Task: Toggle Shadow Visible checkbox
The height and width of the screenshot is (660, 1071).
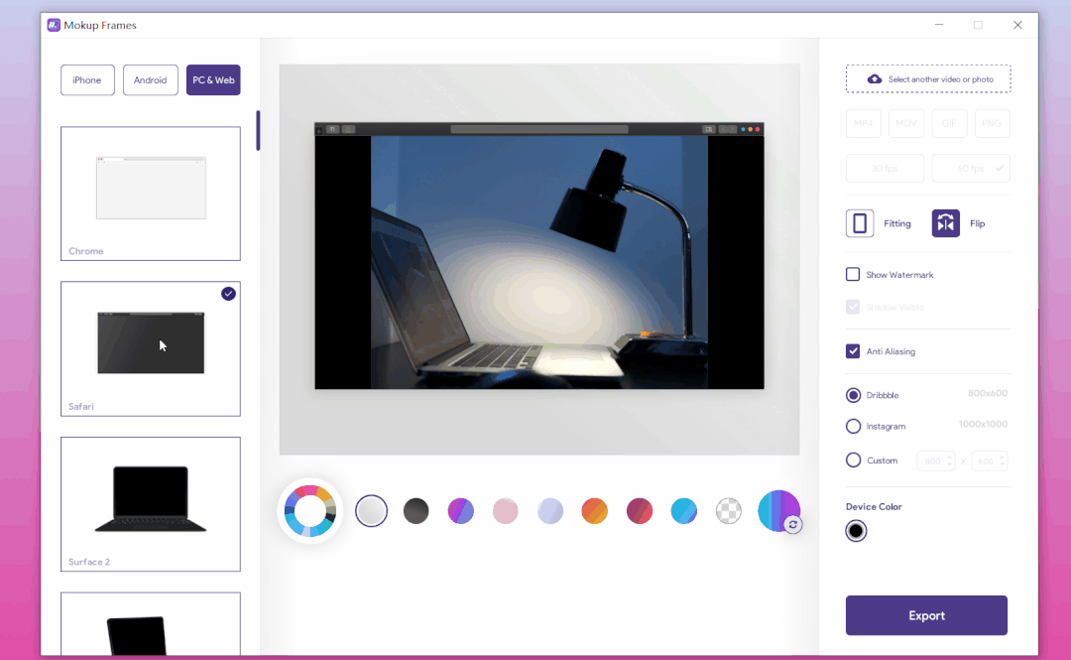Action: (853, 307)
